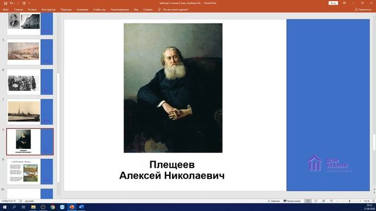Click the 'Плещеев' title text line
Image resolution: width=376 pixels, height=211 pixels.
point(172,164)
